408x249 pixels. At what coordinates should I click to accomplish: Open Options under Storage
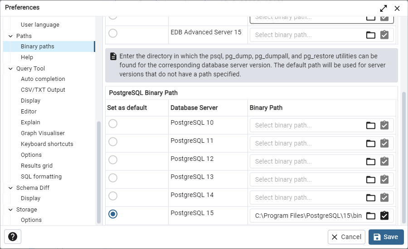point(31,220)
